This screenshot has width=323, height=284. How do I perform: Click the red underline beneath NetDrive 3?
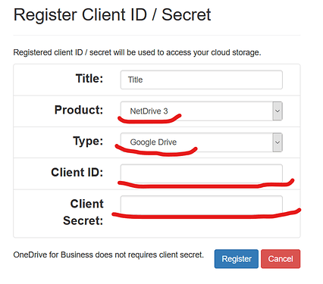149,119
